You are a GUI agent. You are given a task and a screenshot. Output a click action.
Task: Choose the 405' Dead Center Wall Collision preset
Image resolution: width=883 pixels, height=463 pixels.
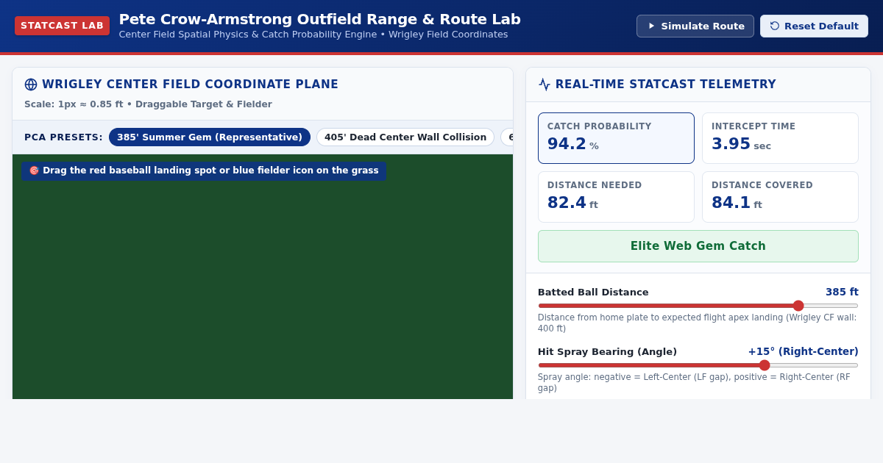tap(405, 137)
